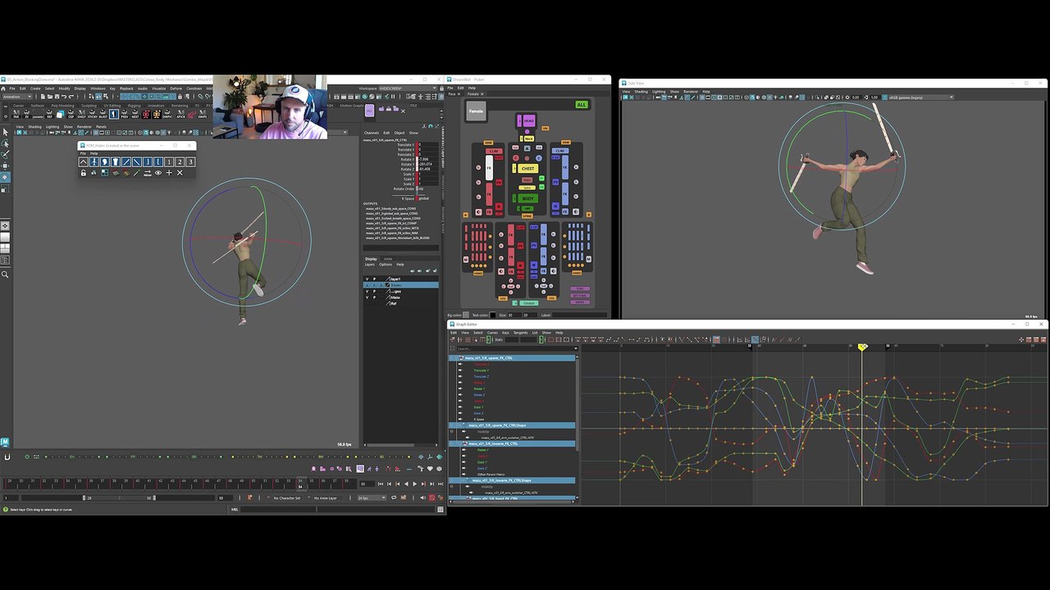Click the number 2 button in FCM_Hider

[180, 162]
